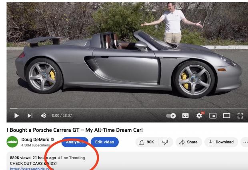Seek along the video progress bar
The height and width of the screenshot is (170, 248).
pyautogui.click(x=128, y=108)
